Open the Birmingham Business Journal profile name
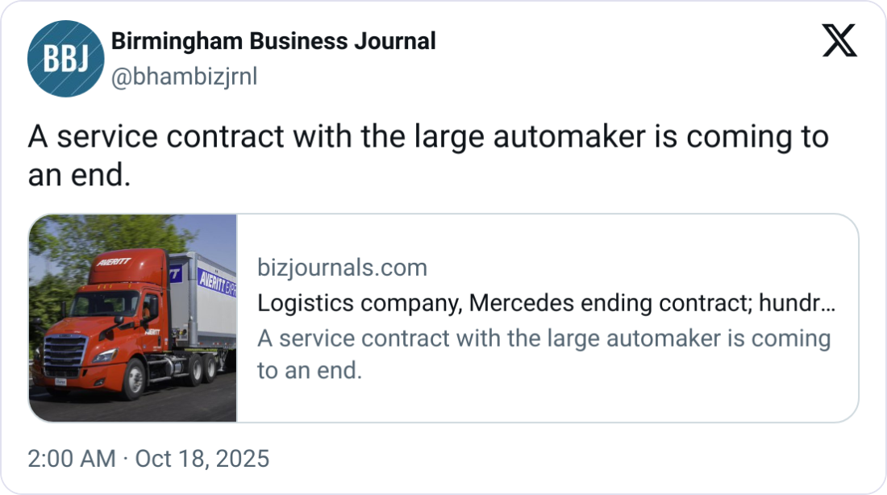The image size is (887, 495). (x=273, y=41)
